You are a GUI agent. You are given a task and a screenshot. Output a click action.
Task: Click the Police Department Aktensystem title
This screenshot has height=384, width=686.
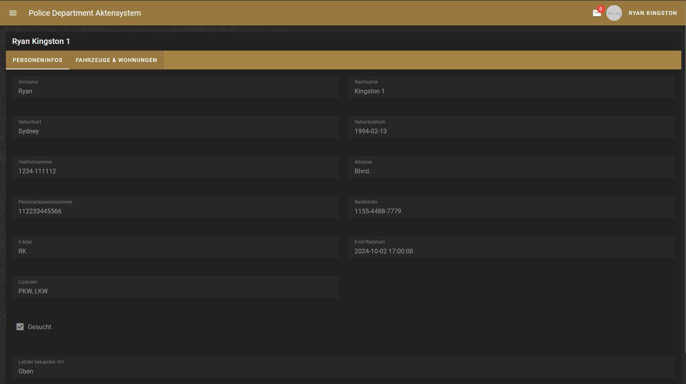(x=85, y=13)
